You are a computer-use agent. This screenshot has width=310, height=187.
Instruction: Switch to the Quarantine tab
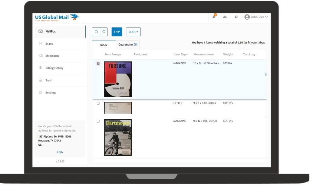click(x=126, y=45)
